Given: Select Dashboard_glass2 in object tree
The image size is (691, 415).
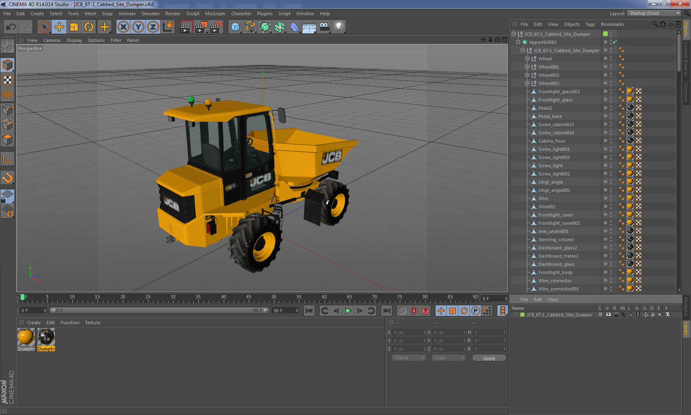Looking at the screenshot, I should (557, 248).
